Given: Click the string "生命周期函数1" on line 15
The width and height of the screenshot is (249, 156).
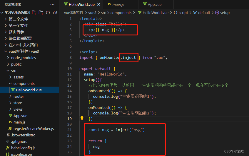Looking at the screenshot, I should 136,96.
